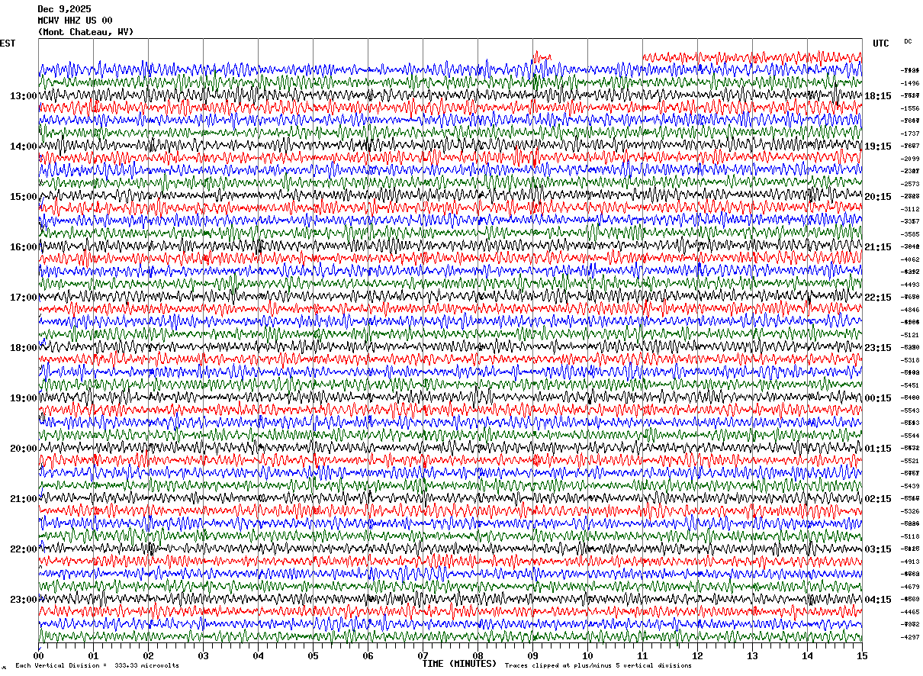
Task: Select the DC offset value -5118
Action: point(911,536)
